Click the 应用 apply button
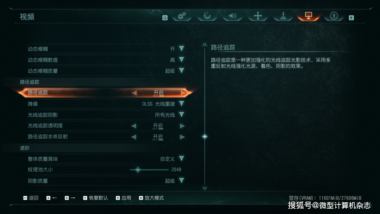This screenshot has width=380, height=214. [x=123, y=198]
